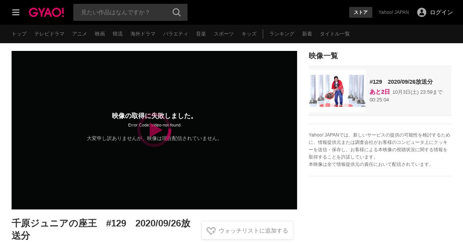Click ウォッチリストに追加する button
Viewport: 463px width, 243px height.
coord(247,230)
